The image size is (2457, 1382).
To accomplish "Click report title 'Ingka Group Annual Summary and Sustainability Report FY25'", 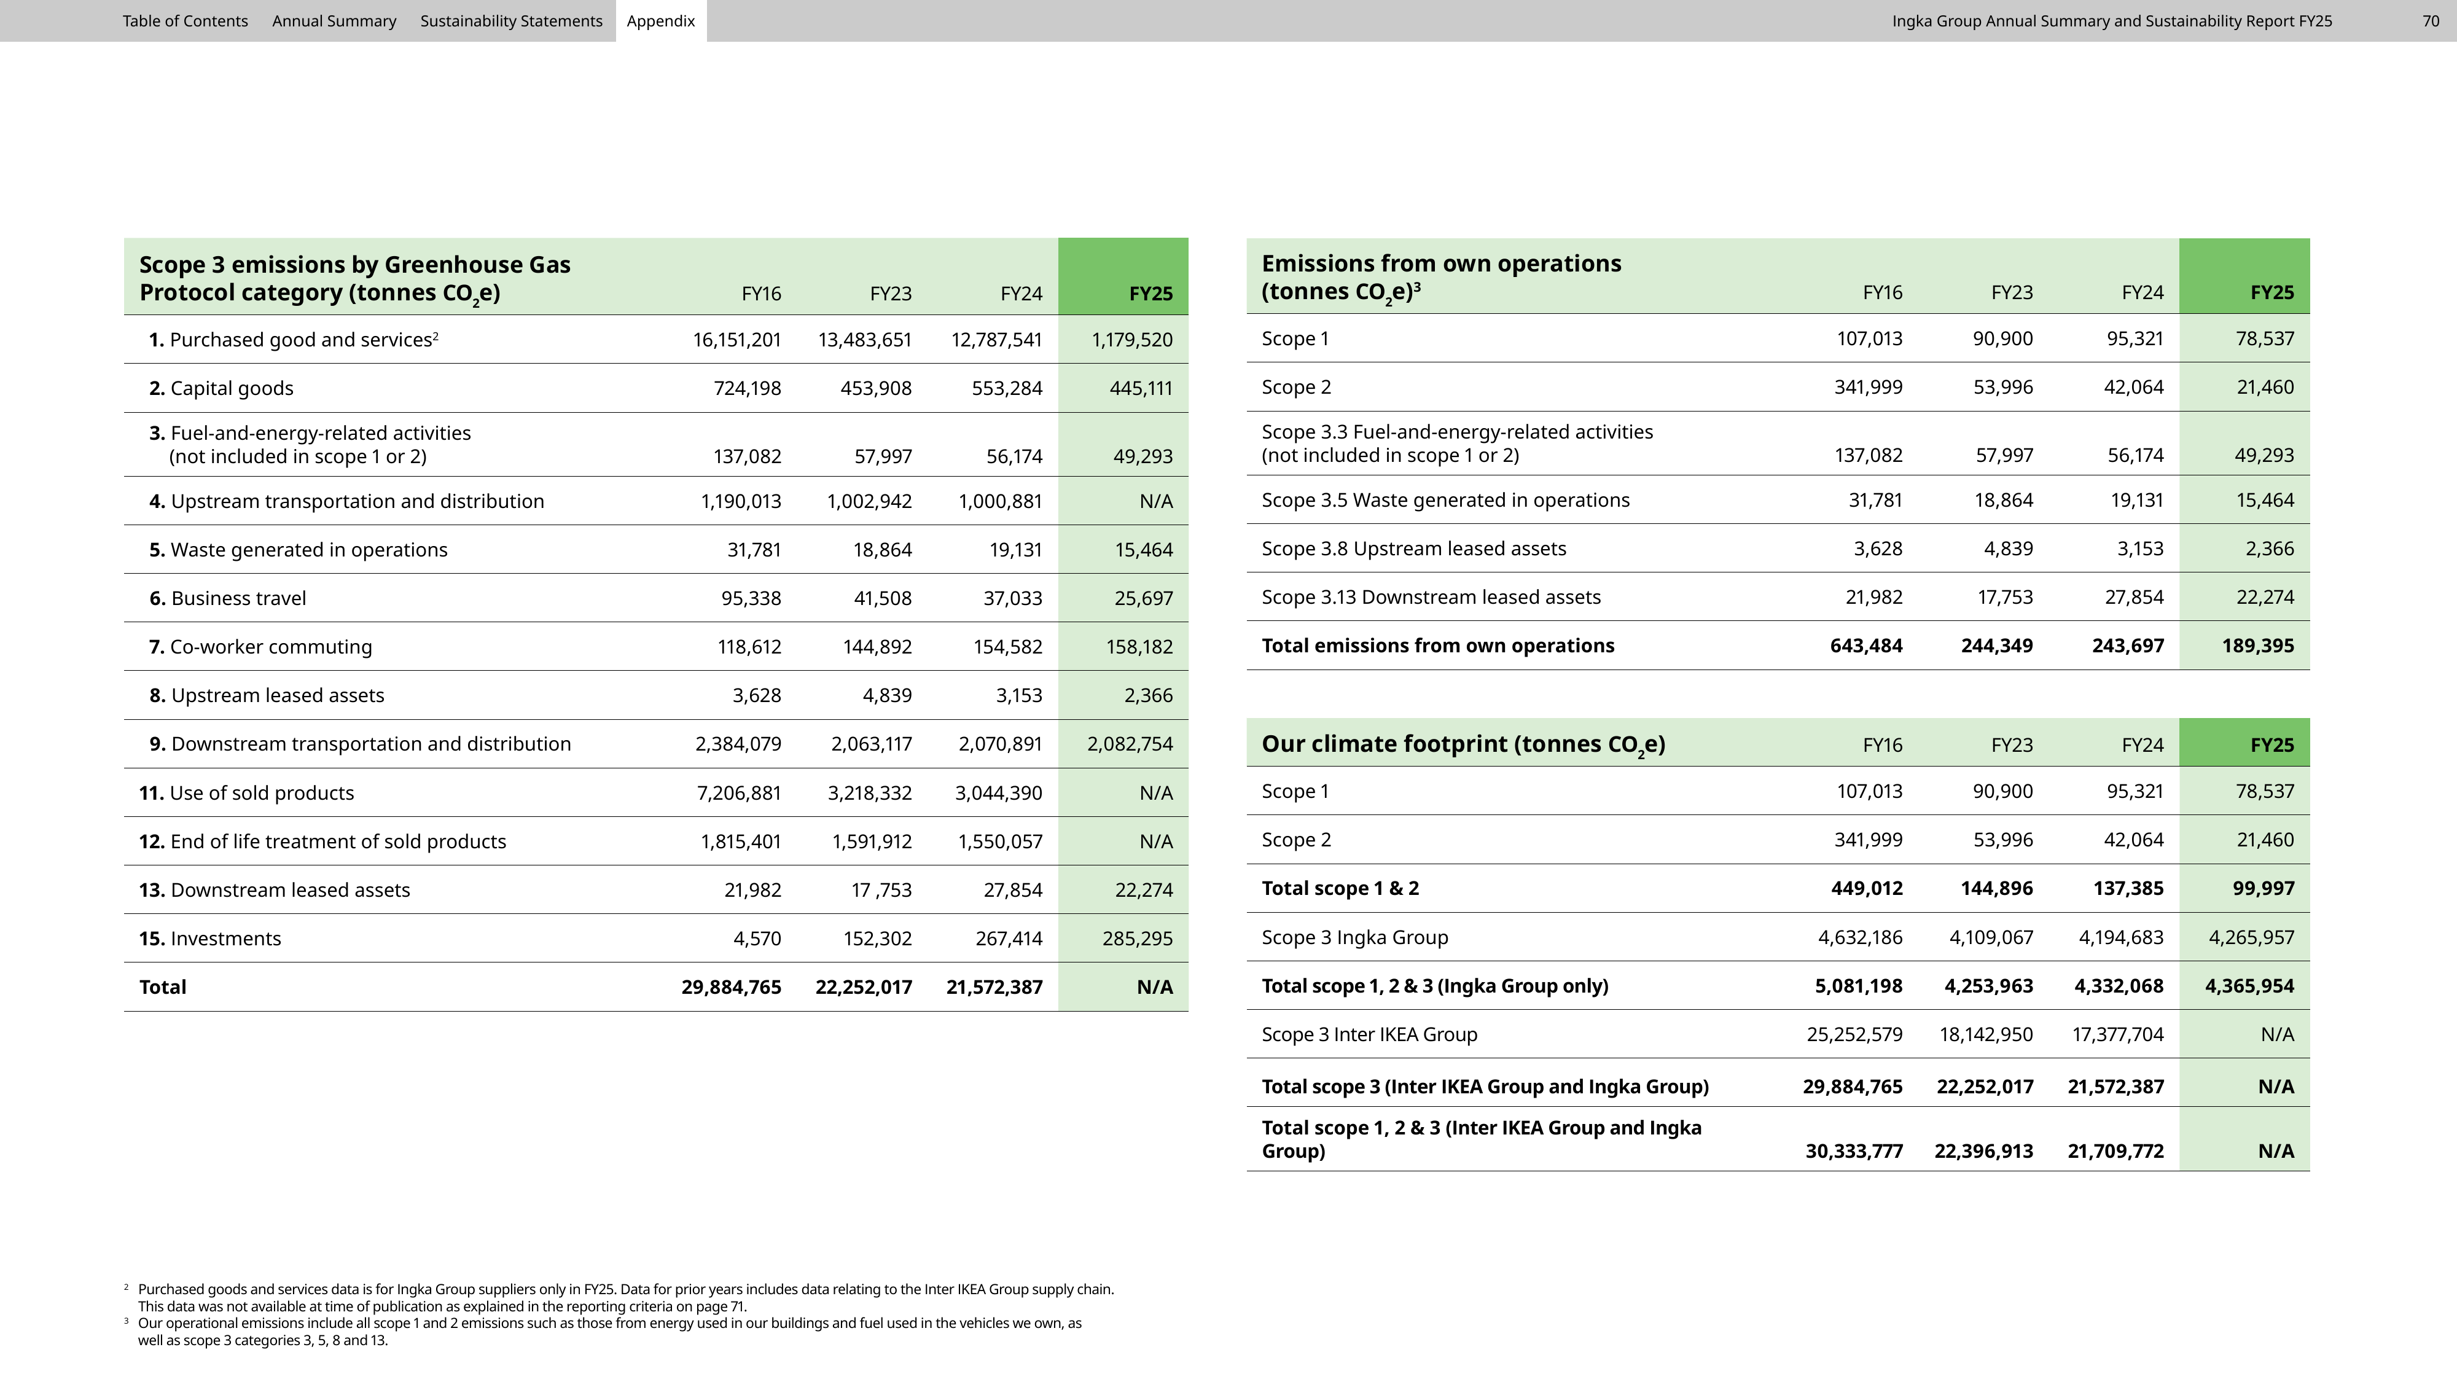I will click(2112, 21).
